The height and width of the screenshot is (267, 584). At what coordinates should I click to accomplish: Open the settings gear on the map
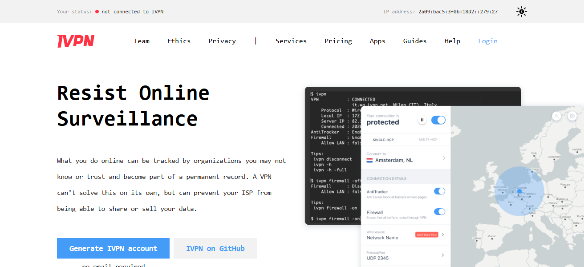point(572,116)
